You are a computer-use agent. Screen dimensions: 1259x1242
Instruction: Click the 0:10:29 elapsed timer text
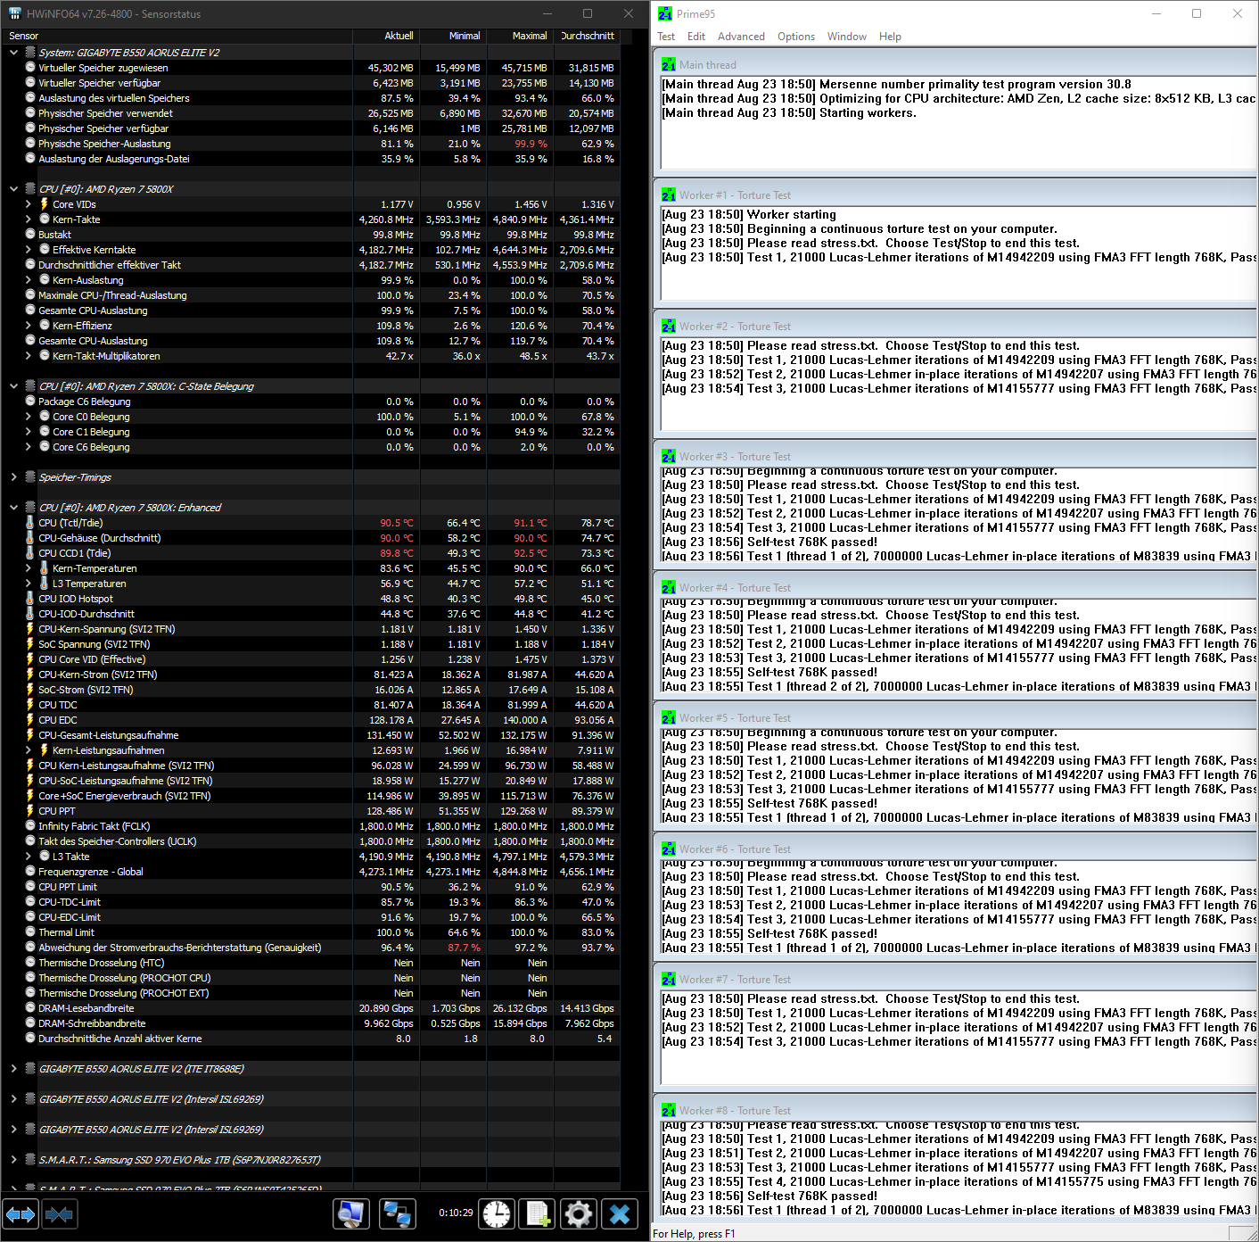[x=456, y=1213]
